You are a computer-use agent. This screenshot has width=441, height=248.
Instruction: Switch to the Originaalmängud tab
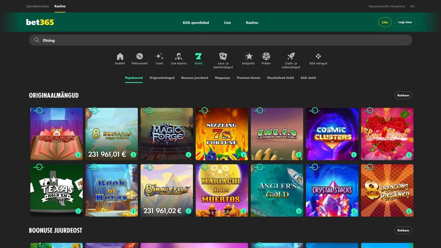[162, 78]
